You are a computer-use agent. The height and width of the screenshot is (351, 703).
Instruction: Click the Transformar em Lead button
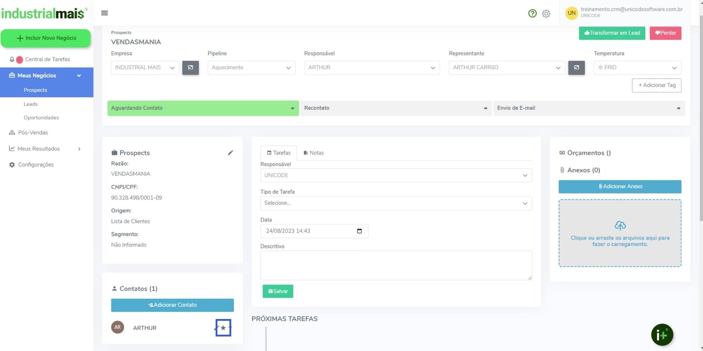point(612,33)
